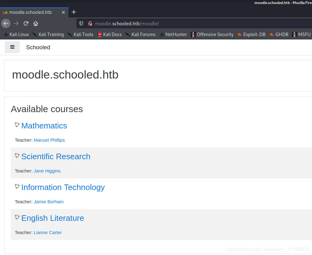Go to browser home page
This screenshot has height=255, width=312.
click(x=36, y=23)
